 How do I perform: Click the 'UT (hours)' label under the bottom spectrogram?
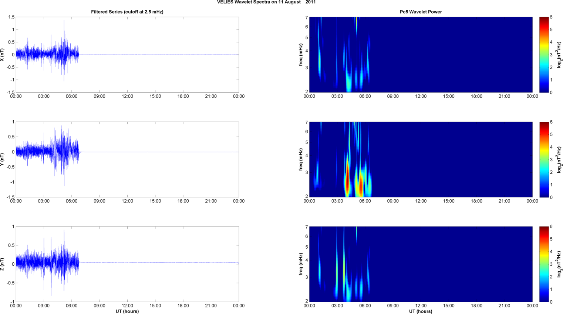[x=421, y=311]
